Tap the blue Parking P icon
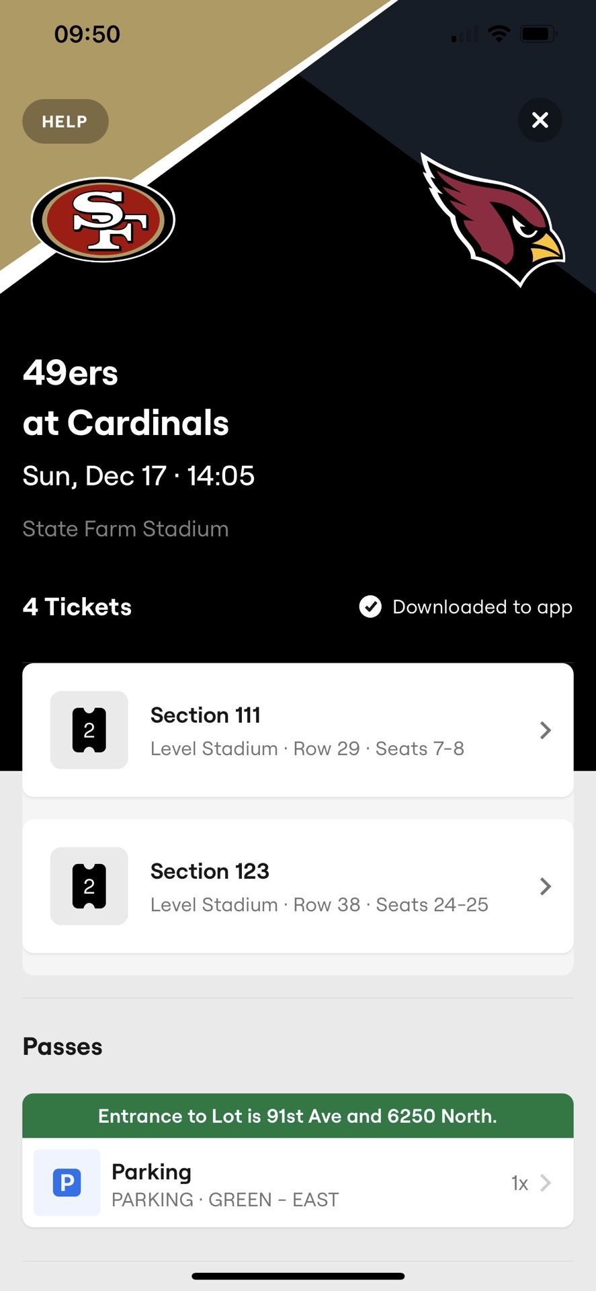Viewport: 596px width, 1291px height. coord(67,1182)
